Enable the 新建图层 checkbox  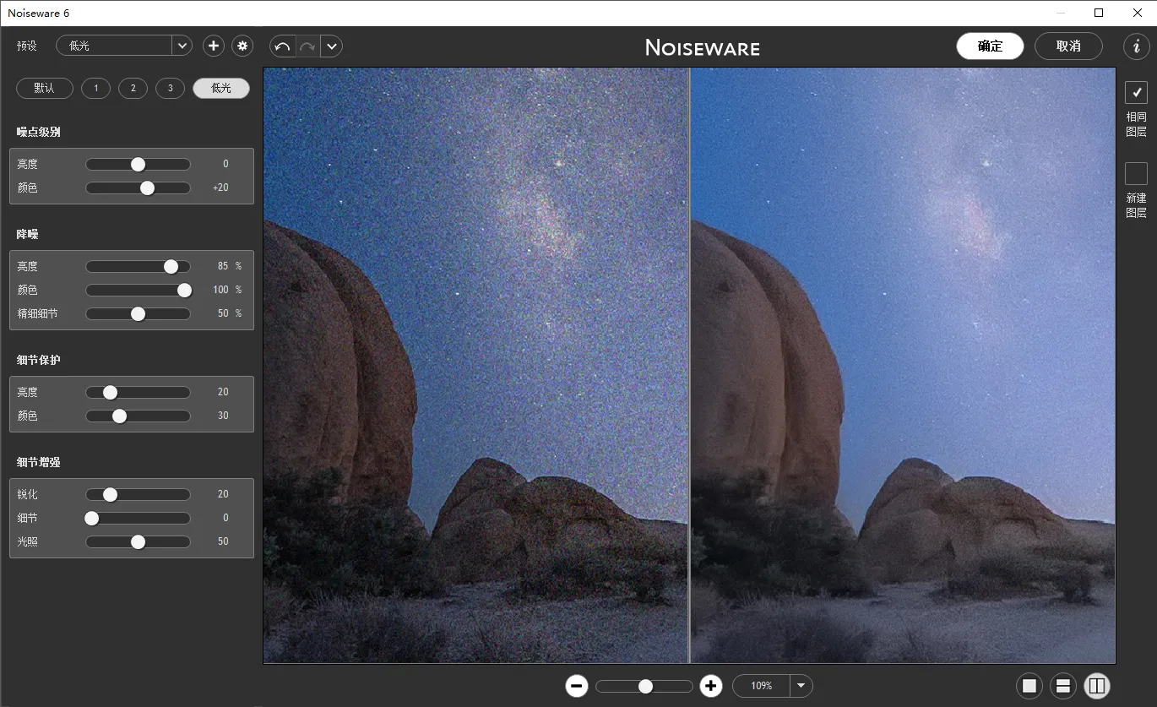(x=1136, y=173)
